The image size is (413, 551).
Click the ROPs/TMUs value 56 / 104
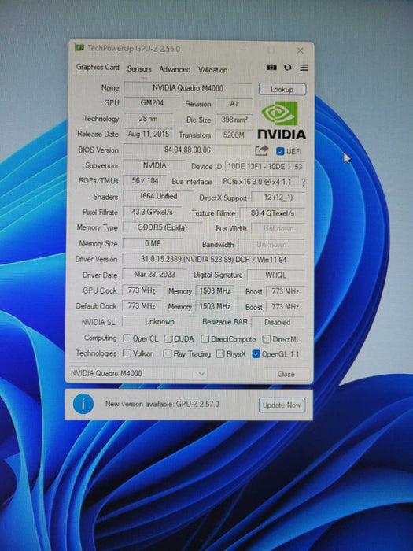point(145,180)
